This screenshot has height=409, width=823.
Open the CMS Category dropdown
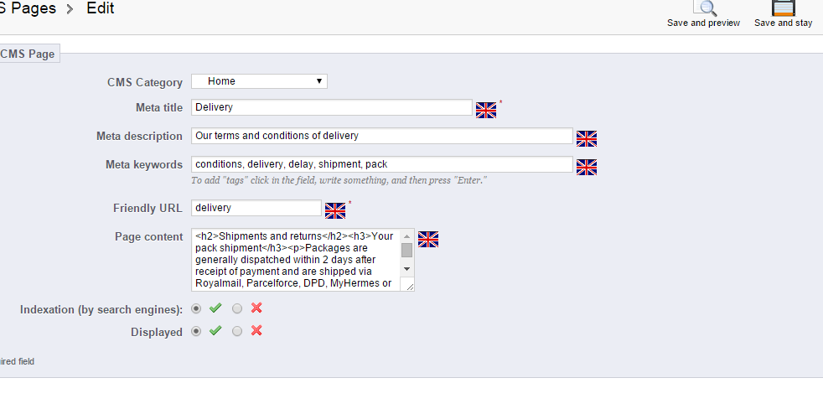(x=259, y=81)
